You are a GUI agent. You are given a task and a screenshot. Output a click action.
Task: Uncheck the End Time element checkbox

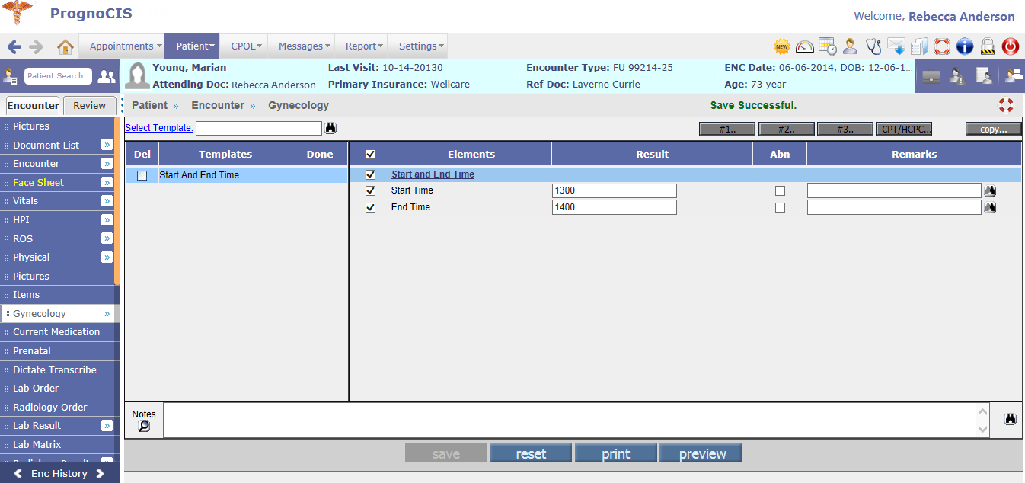pyautogui.click(x=371, y=207)
